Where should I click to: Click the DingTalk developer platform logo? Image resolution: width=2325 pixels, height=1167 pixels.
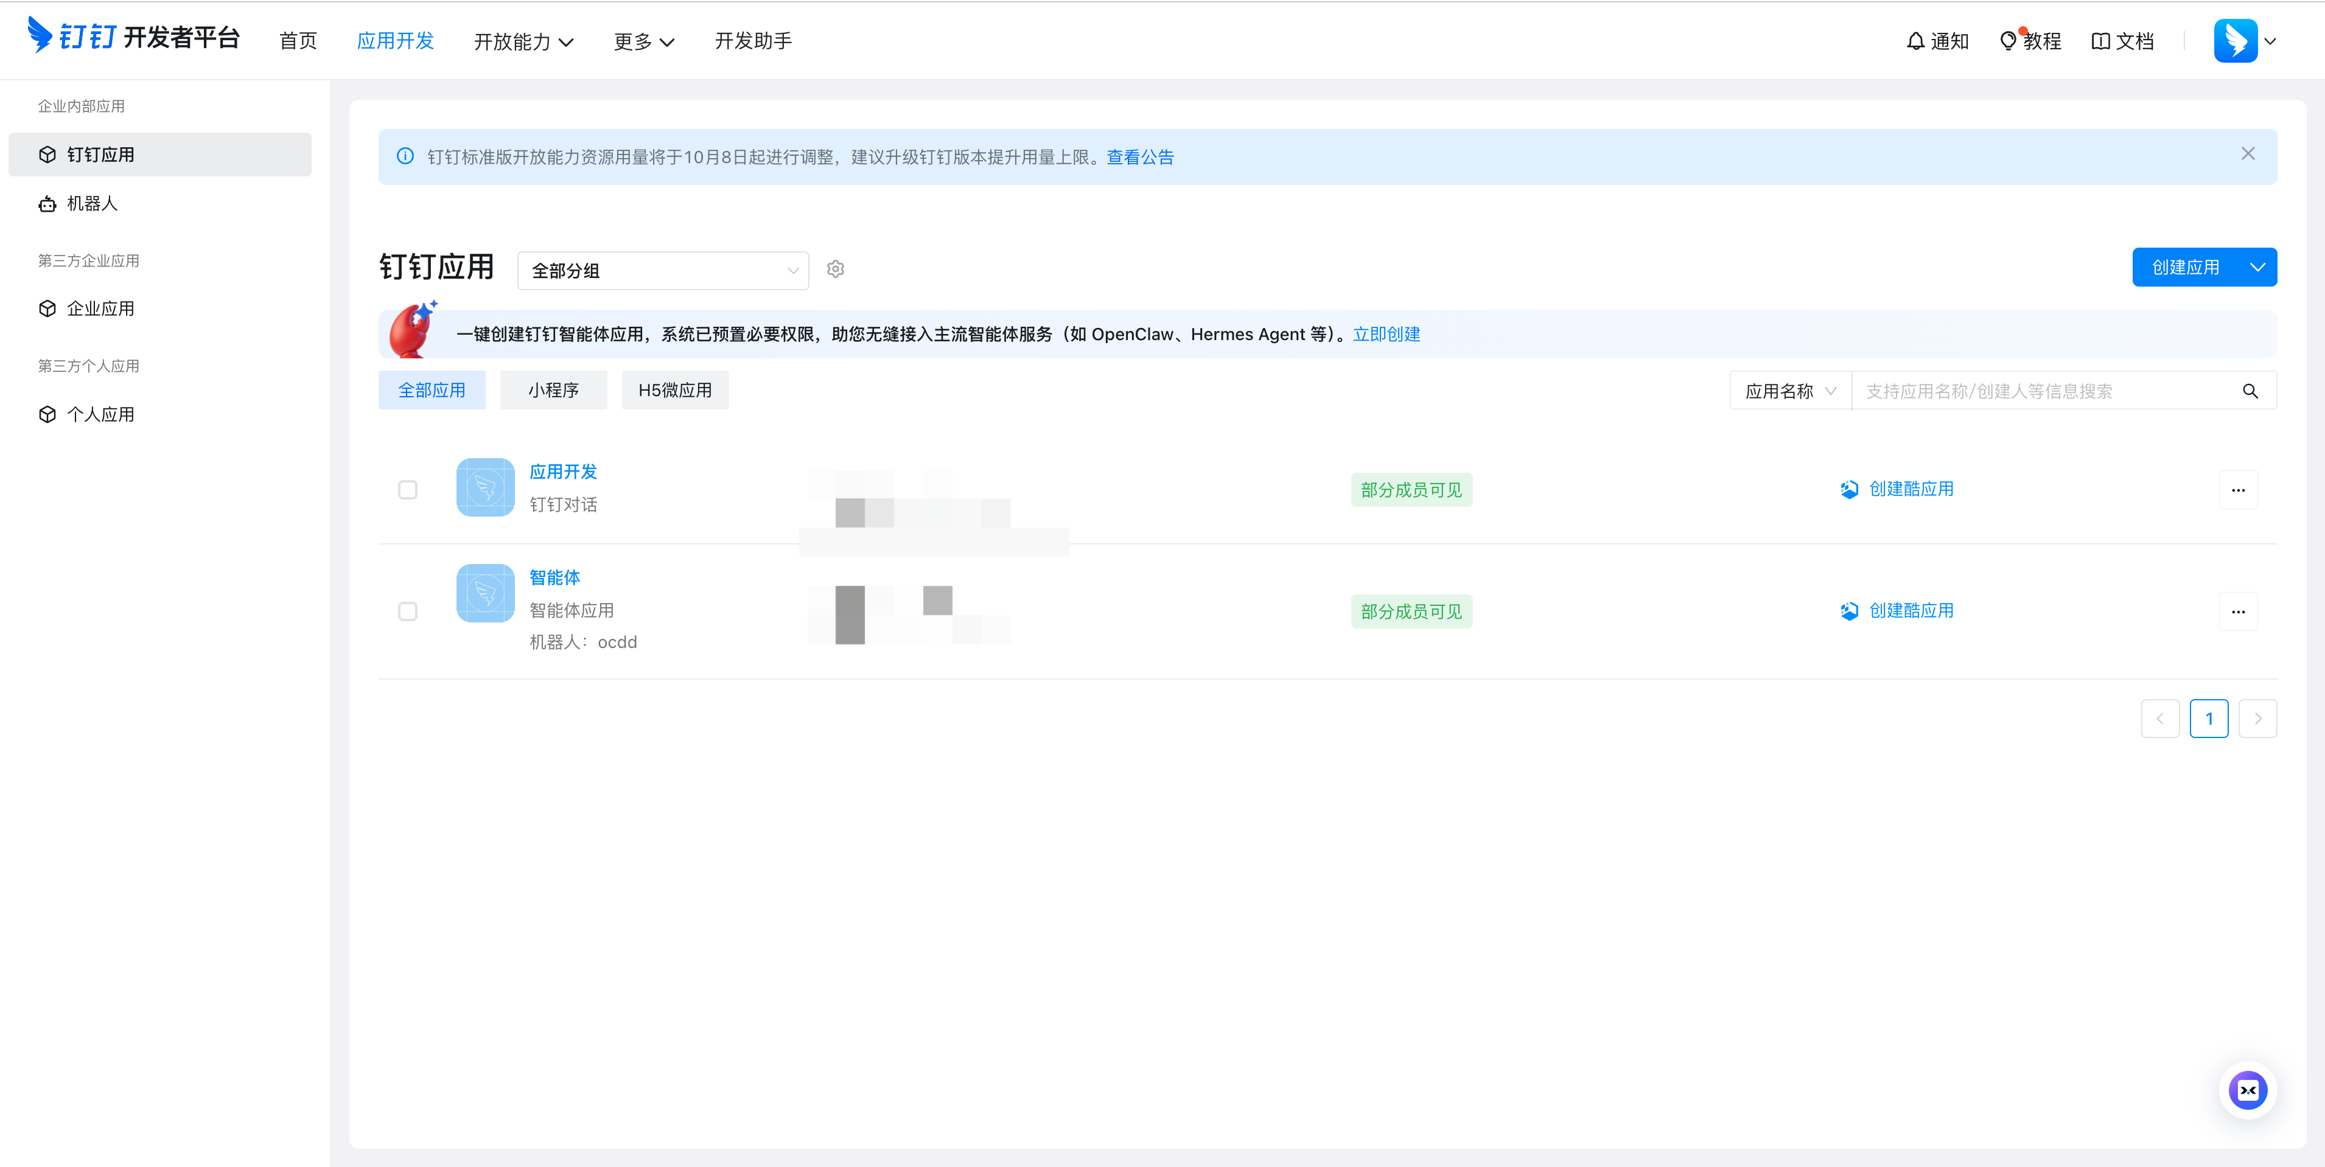(133, 36)
